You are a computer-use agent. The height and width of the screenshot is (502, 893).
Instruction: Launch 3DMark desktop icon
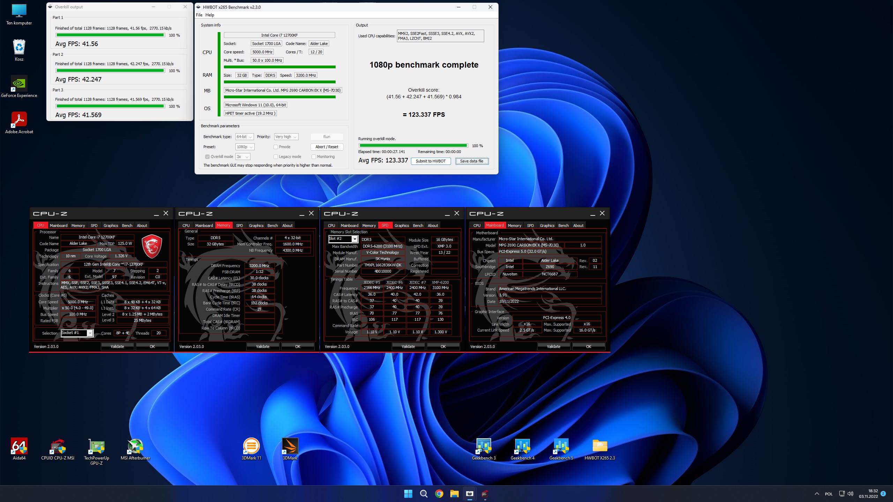point(290,449)
